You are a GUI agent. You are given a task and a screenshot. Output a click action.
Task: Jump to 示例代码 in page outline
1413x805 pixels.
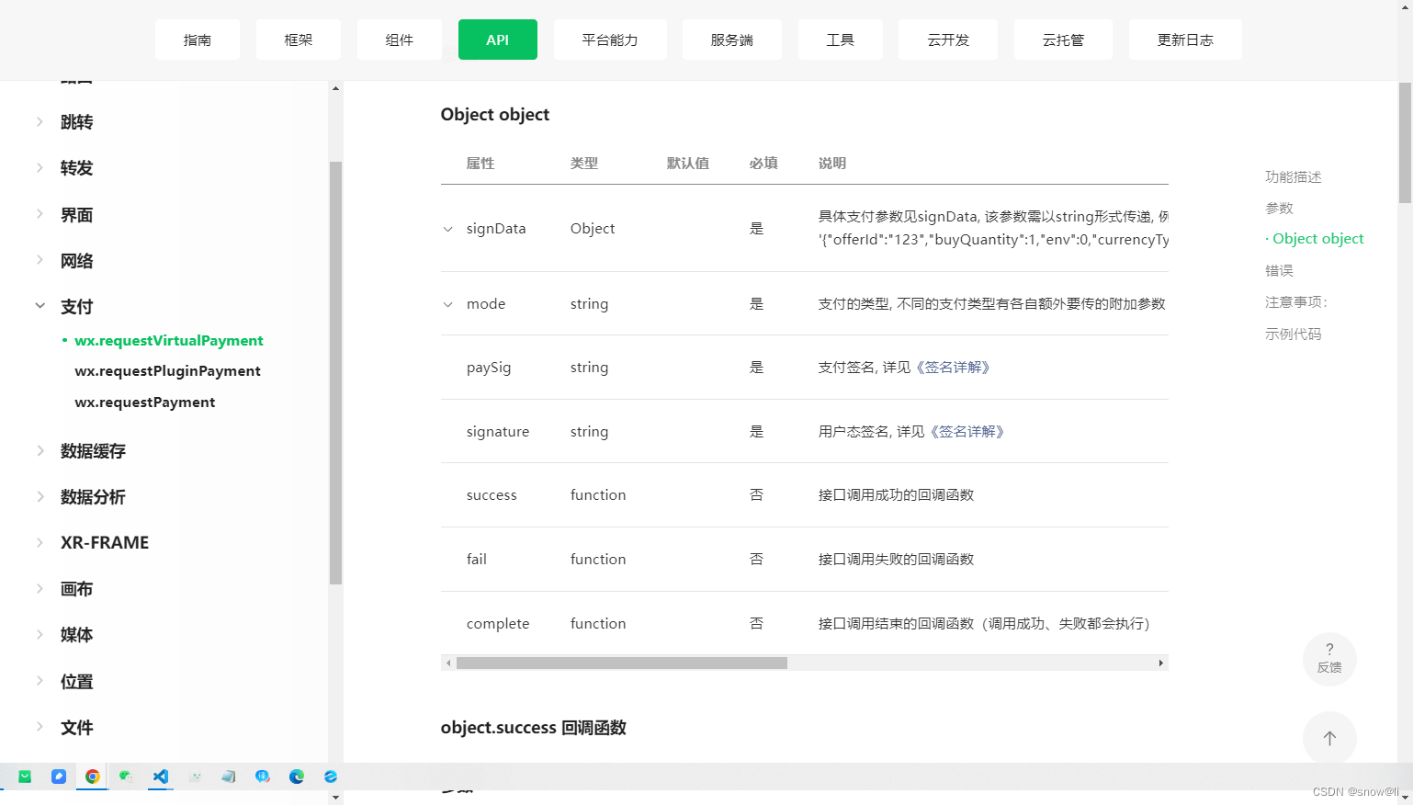[1293, 334]
